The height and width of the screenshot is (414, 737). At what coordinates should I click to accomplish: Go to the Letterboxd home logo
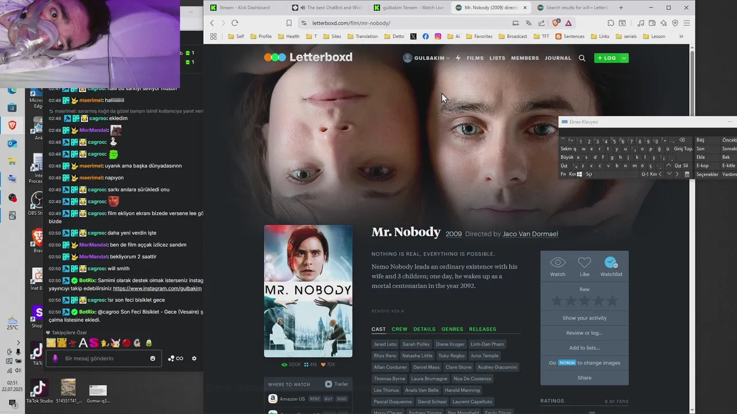pos(308,57)
